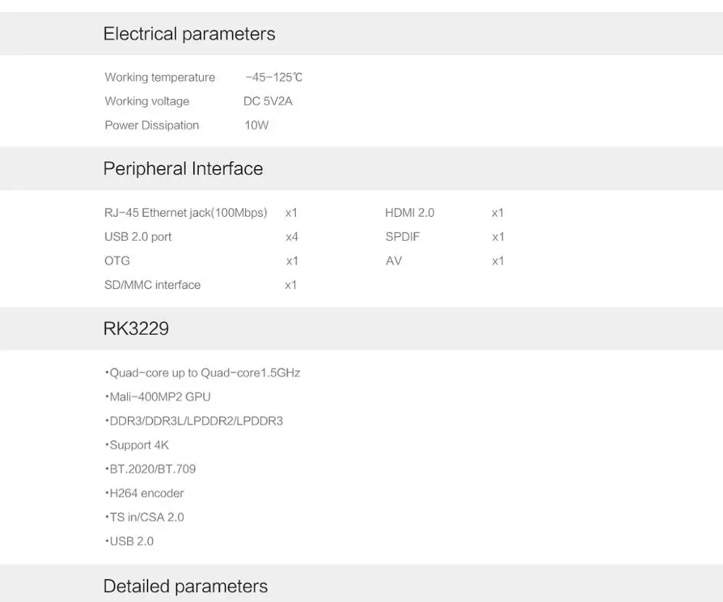Select the TS in/CSA 2.0 bullet
The width and height of the screenshot is (723, 602).
point(145,517)
